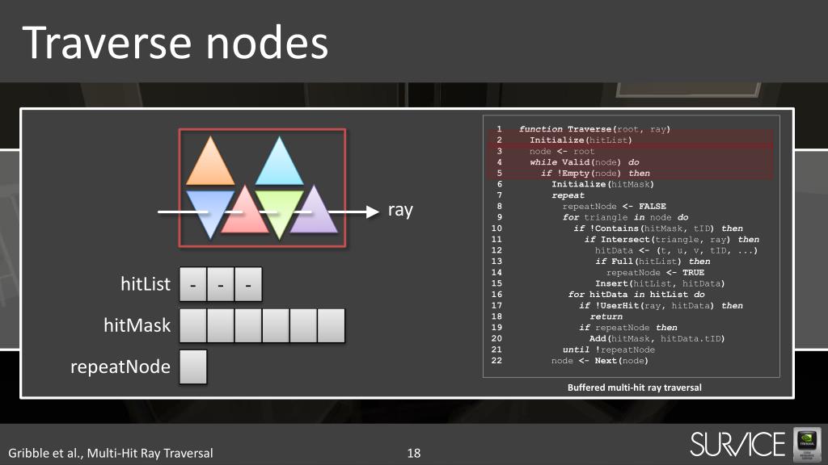Click code line 'node <- root'
Screen dimensions: 828x465
coord(562,151)
